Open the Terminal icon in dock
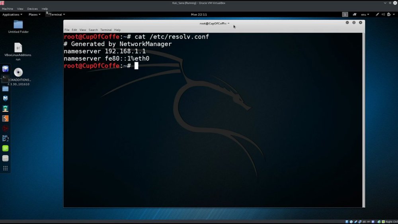 [5, 79]
